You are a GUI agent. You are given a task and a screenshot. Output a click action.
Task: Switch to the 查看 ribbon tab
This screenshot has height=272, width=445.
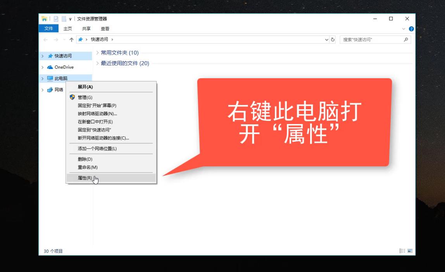[x=105, y=28]
